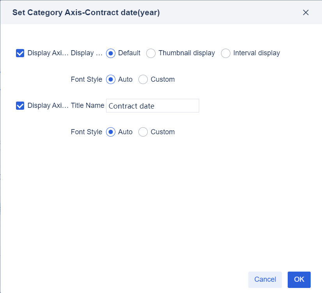
Task: Pick Custom font style below the display mode options
Action: (x=143, y=80)
